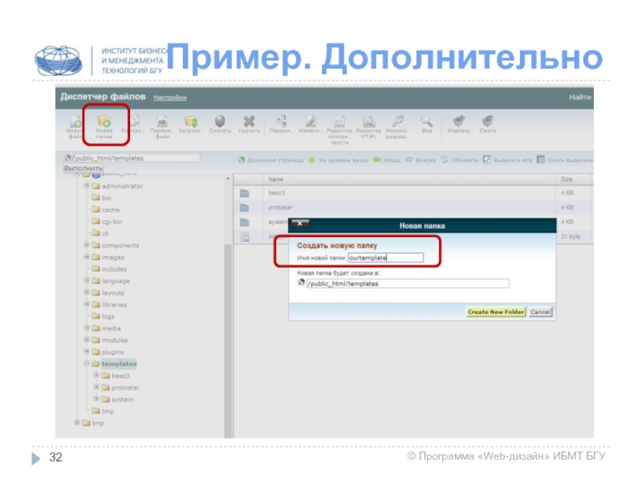The image size is (642, 482).
Task: Collapse the templates folder
Action: pyautogui.click(x=87, y=364)
